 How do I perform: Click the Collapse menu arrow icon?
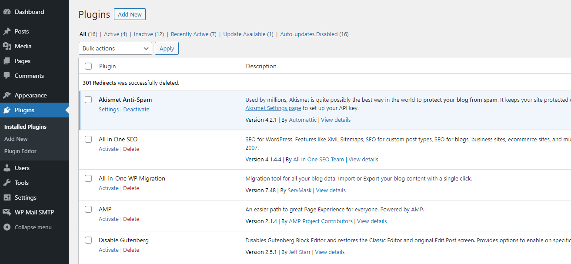[x=7, y=227]
